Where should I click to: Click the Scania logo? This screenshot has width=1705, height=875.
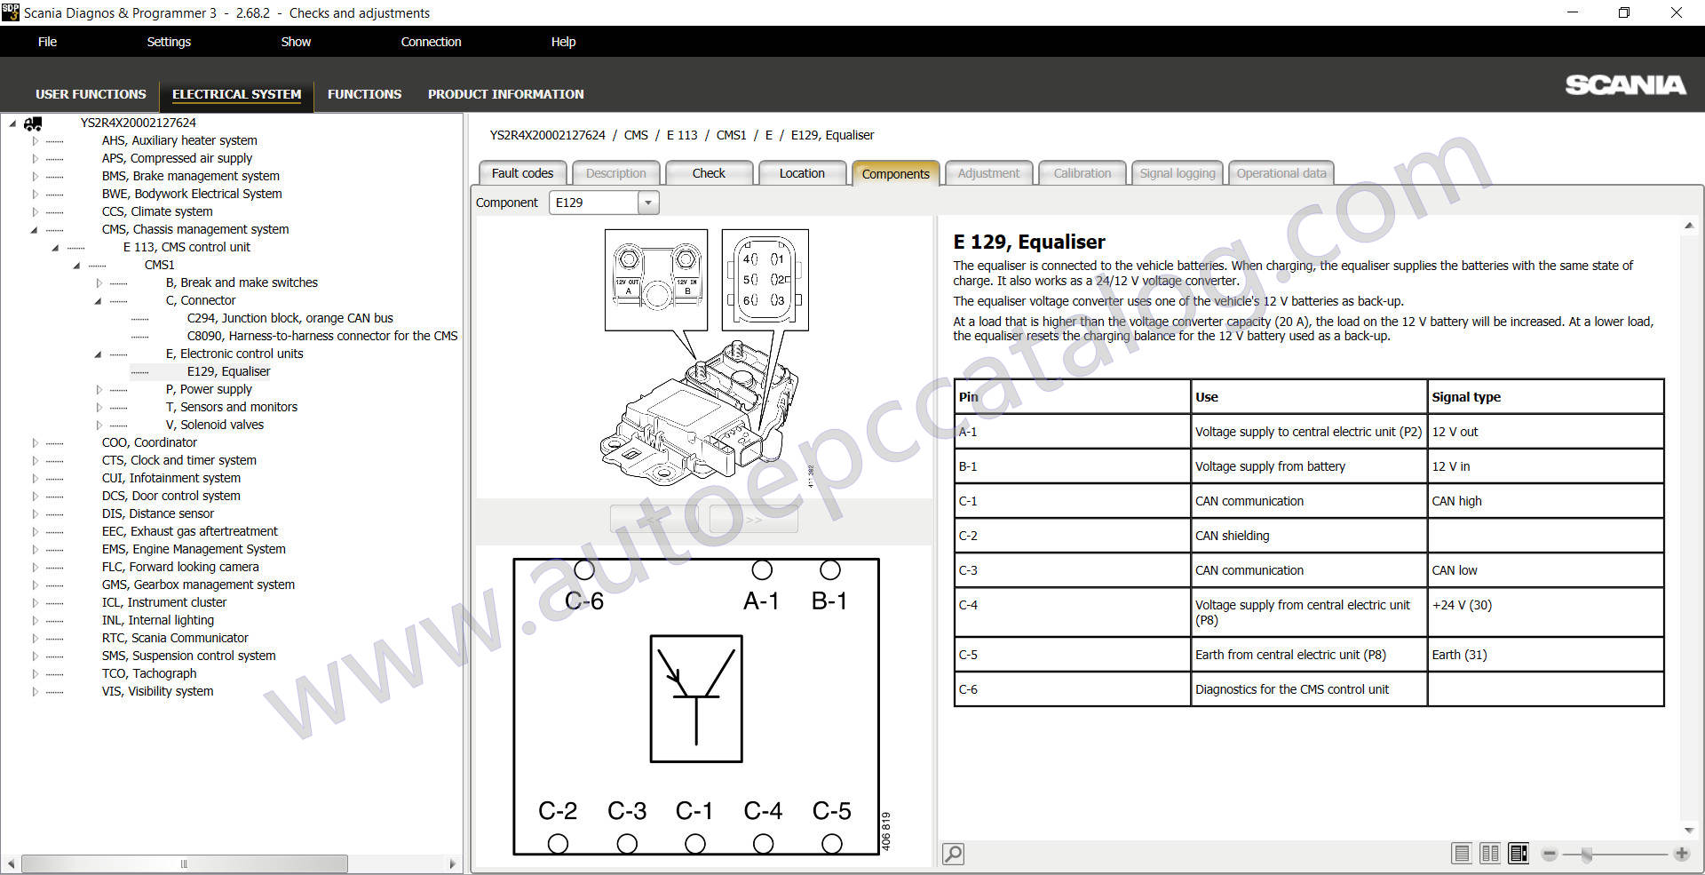tap(1625, 85)
